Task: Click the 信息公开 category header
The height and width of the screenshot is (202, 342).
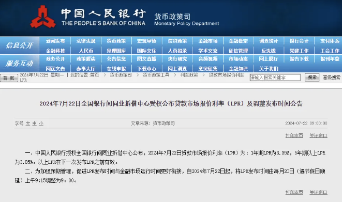Action: coord(20,45)
